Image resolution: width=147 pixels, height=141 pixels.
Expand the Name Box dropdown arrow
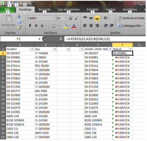(x=39, y=39)
